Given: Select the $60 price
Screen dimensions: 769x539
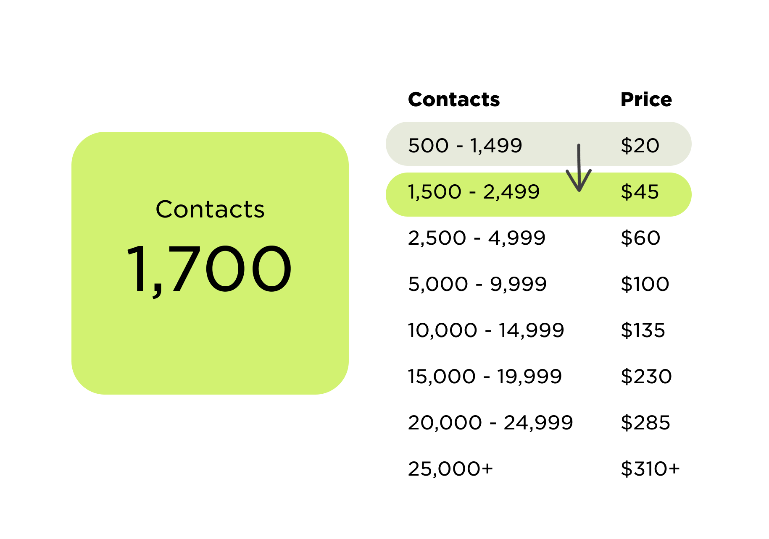Looking at the screenshot, I should [640, 238].
